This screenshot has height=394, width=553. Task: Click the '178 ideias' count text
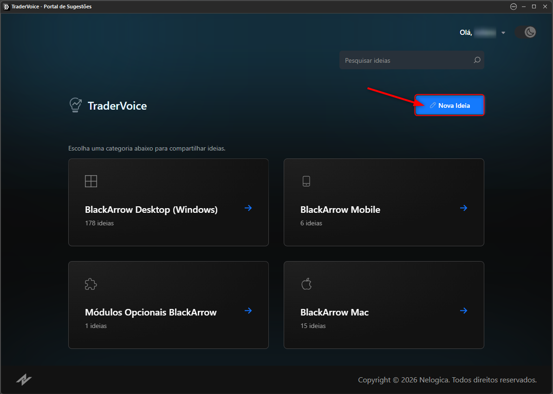click(x=99, y=223)
